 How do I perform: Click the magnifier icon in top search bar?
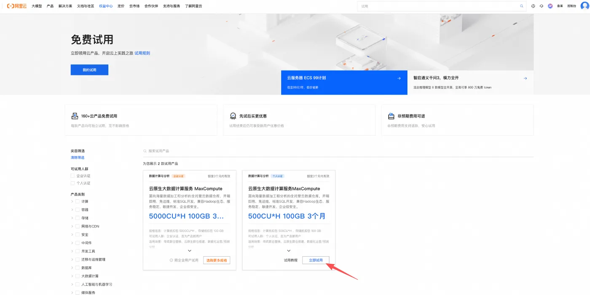click(522, 6)
